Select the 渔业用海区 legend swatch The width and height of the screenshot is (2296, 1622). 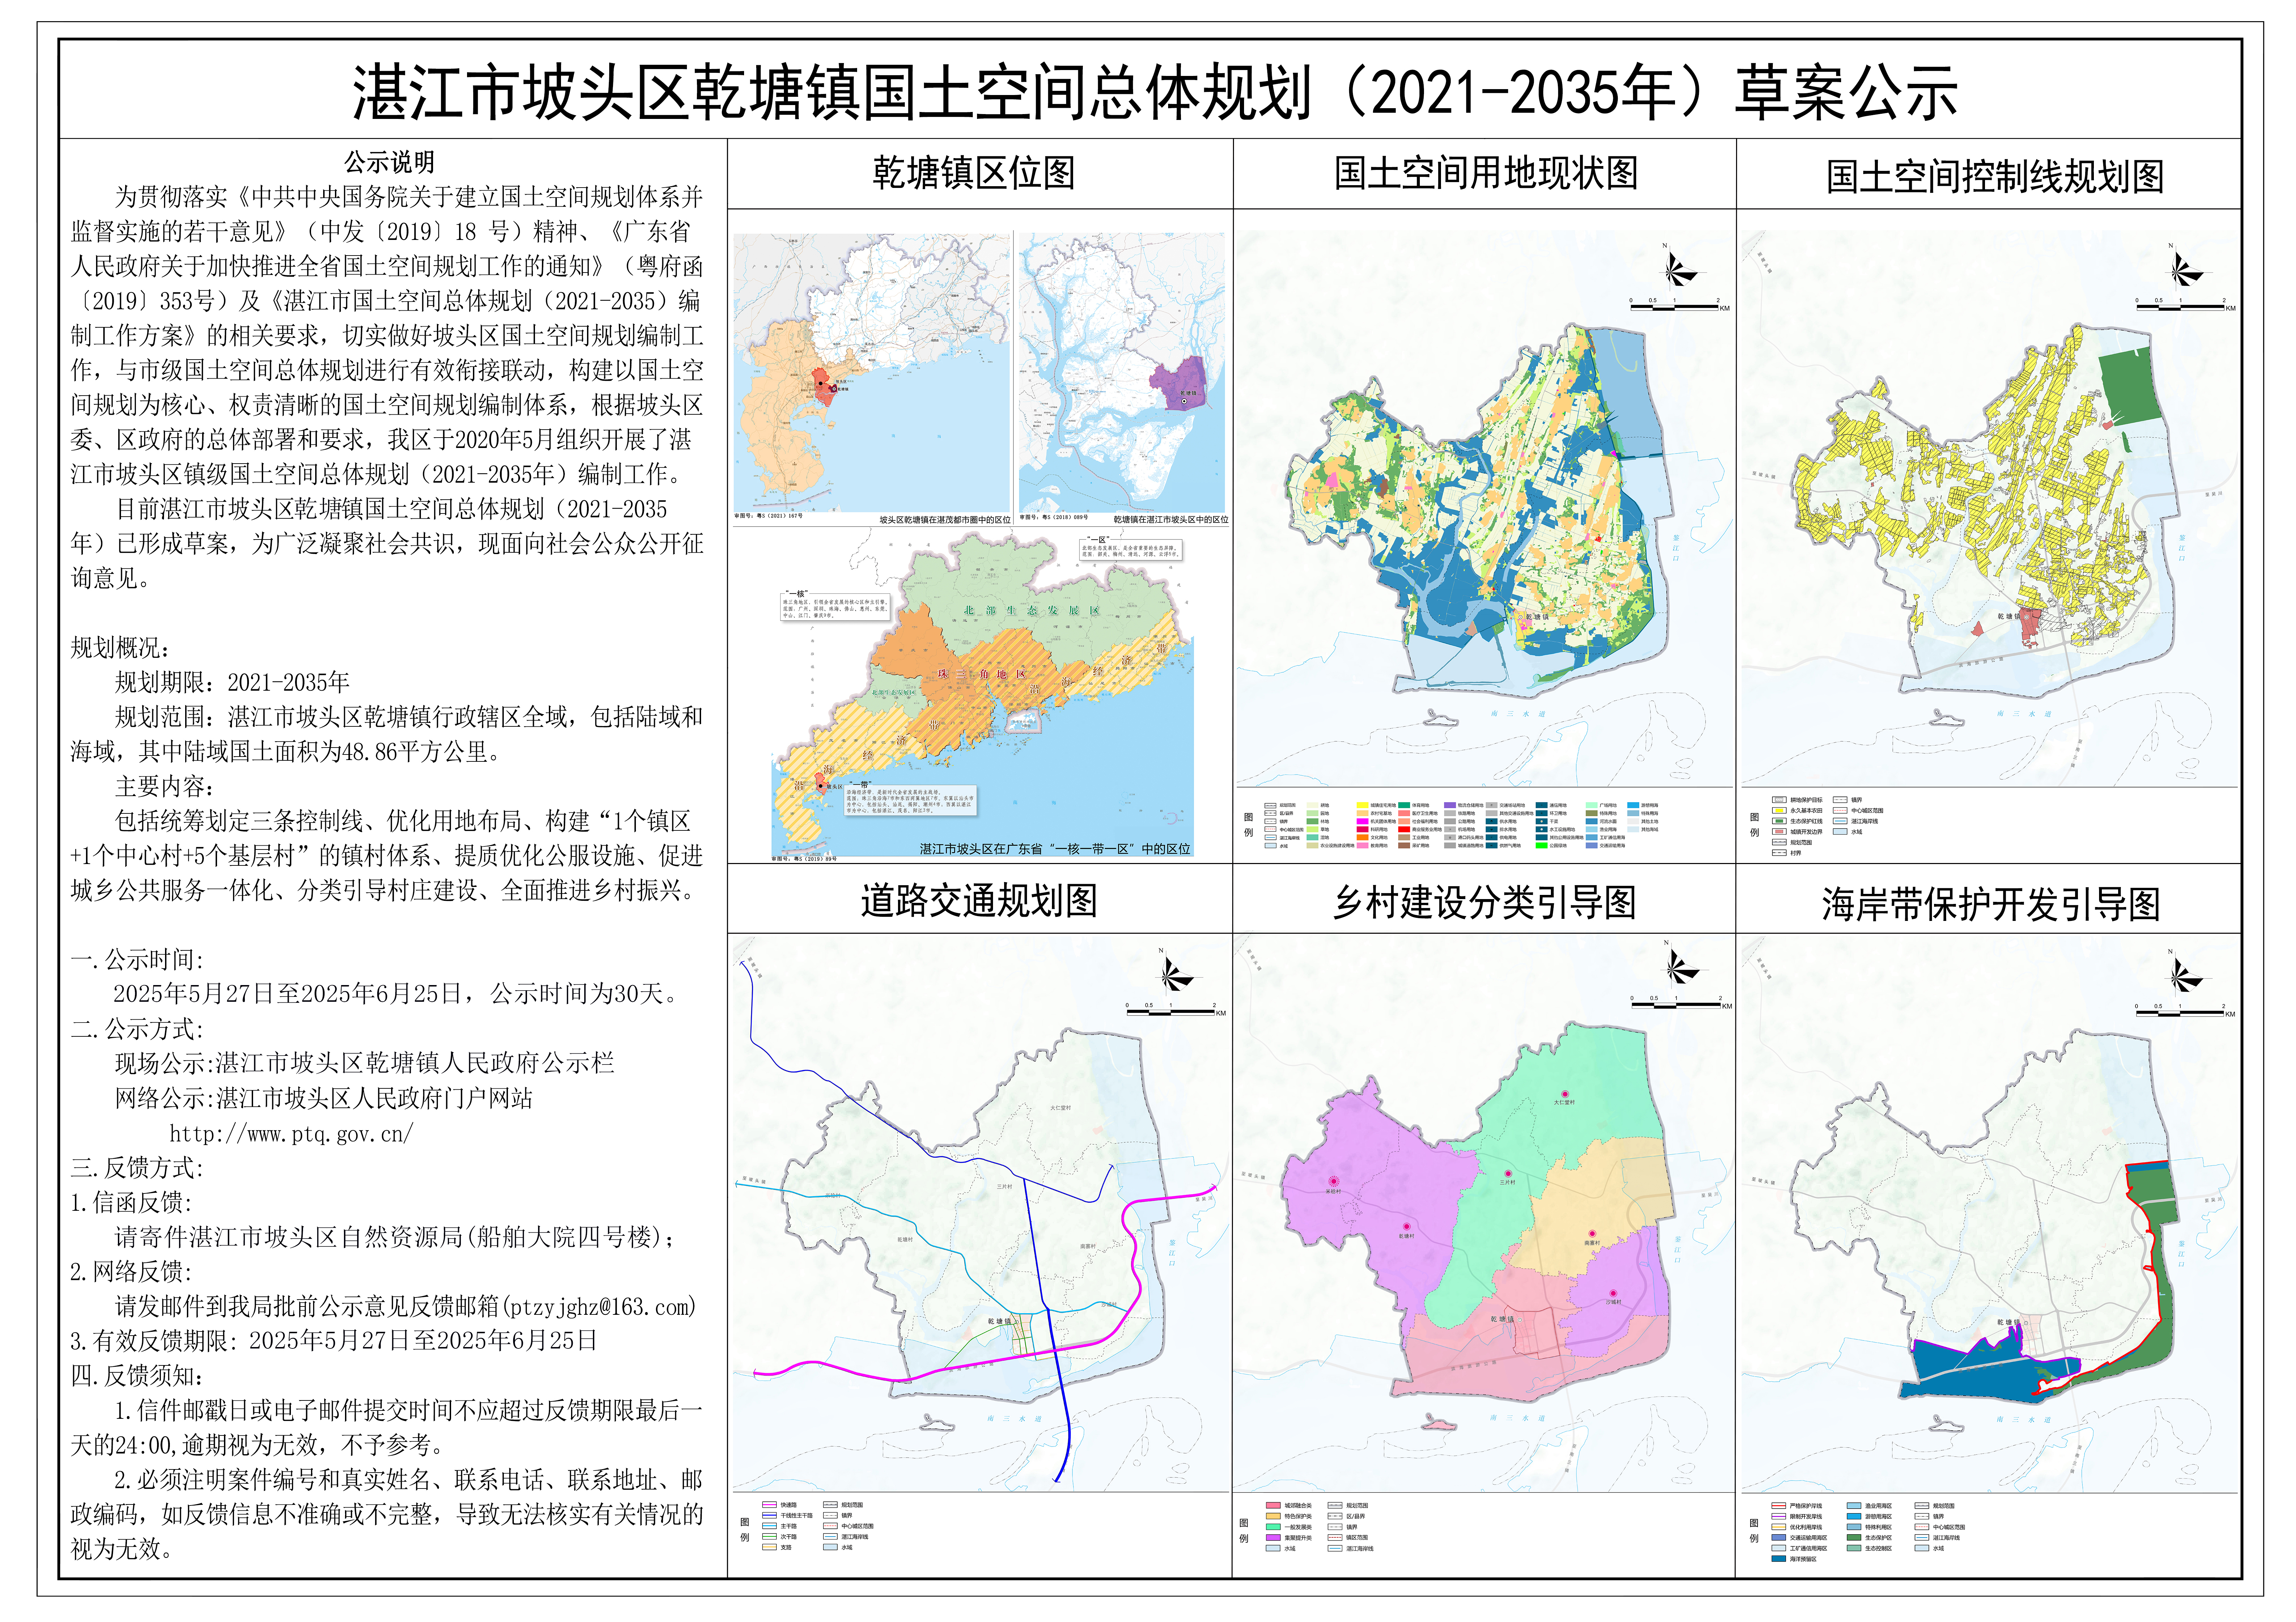[1854, 1506]
